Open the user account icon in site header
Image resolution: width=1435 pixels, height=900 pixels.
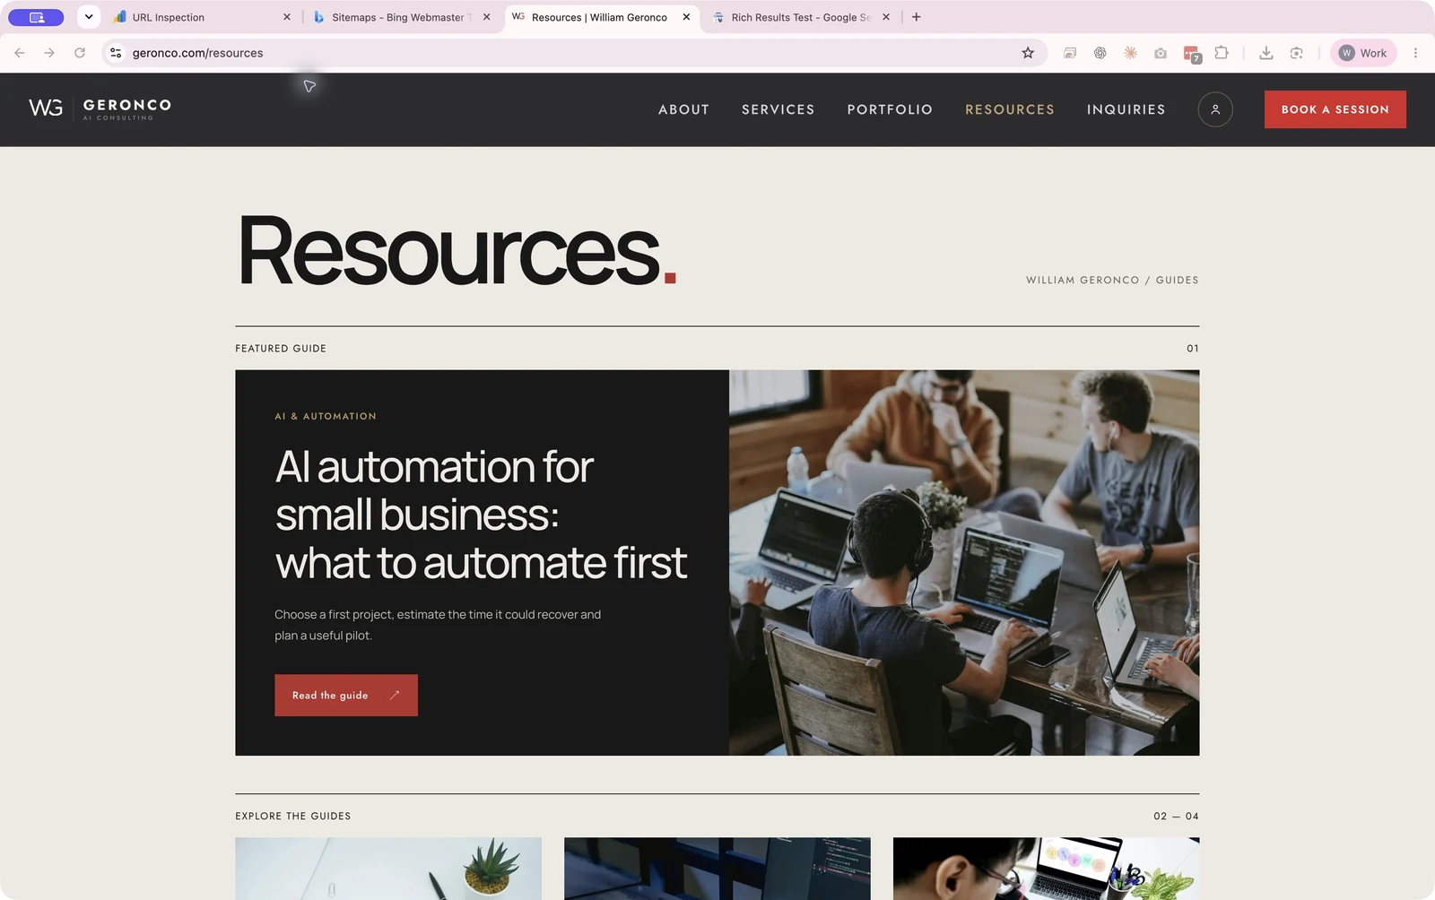click(x=1215, y=109)
